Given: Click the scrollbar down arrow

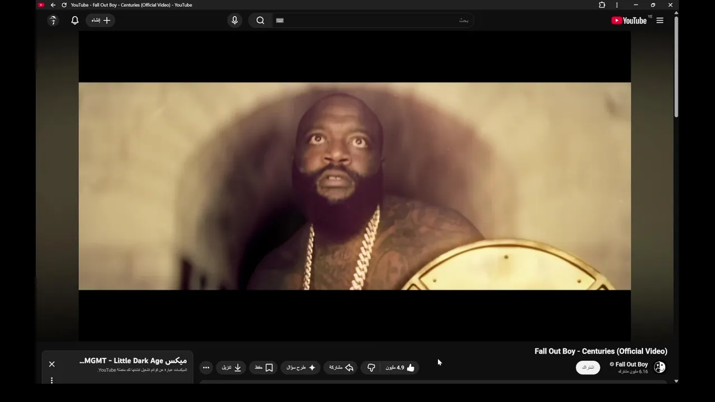Looking at the screenshot, I should [x=676, y=381].
